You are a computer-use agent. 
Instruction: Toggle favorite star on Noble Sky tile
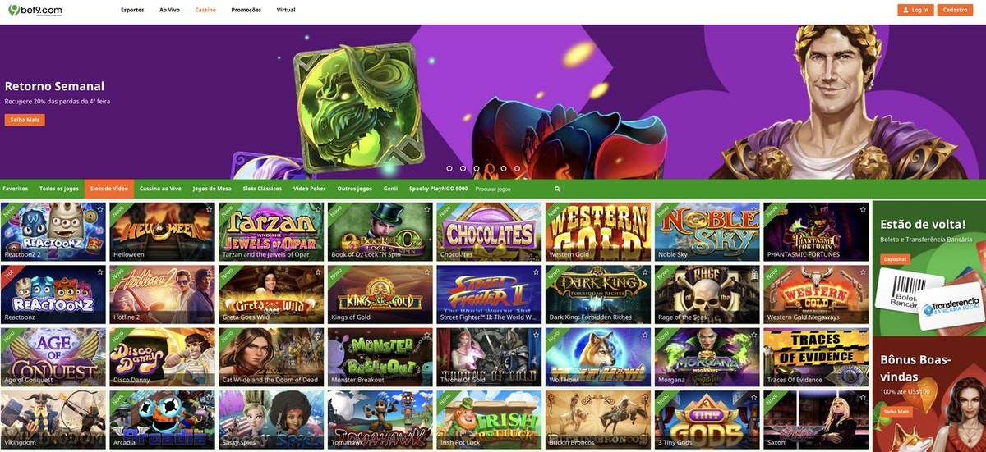tap(754, 209)
